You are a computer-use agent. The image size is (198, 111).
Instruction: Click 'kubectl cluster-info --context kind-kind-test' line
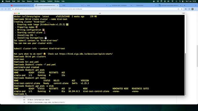[x=39, y=49]
